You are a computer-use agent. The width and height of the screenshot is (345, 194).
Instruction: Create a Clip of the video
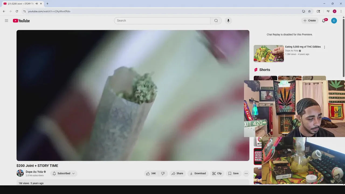[217, 174]
